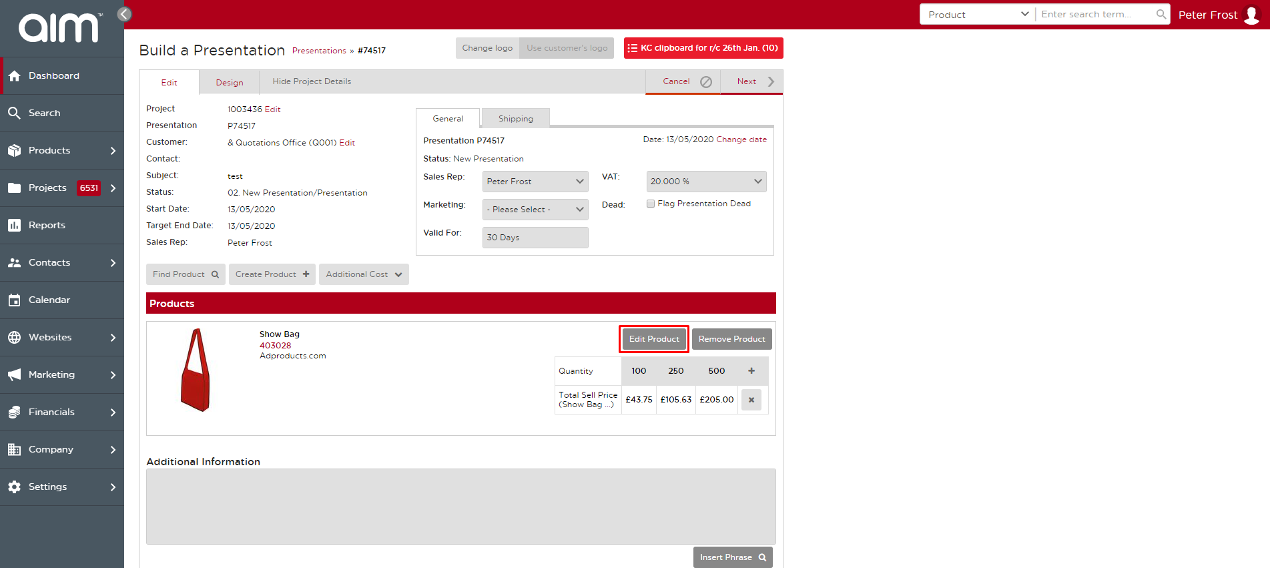1270x568 pixels.
Task: Expand the Financials sidebar submenu chevron
Action: click(x=113, y=412)
